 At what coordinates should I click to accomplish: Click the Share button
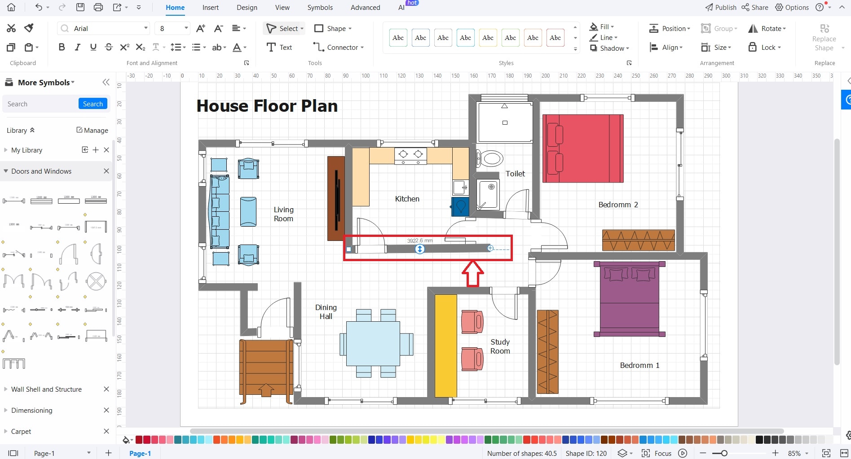755,7
